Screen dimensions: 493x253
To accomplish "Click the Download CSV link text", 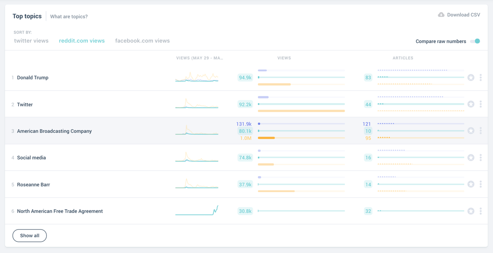I will click(463, 15).
